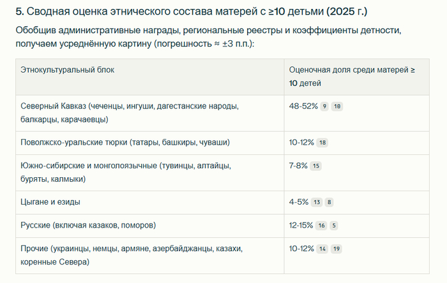The width and height of the screenshot is (447, 283).
Task: Click the Русские (включая казаков, поморов) cell
Action: pos(88,225)
